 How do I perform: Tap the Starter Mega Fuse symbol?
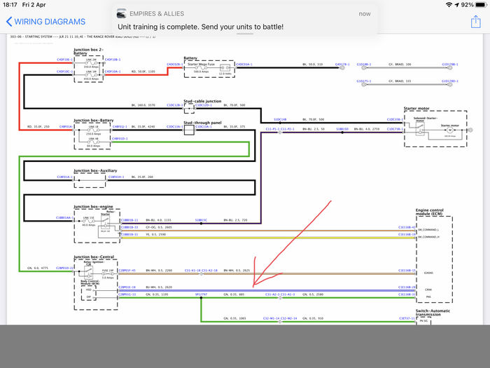click(x=201, y=68)
